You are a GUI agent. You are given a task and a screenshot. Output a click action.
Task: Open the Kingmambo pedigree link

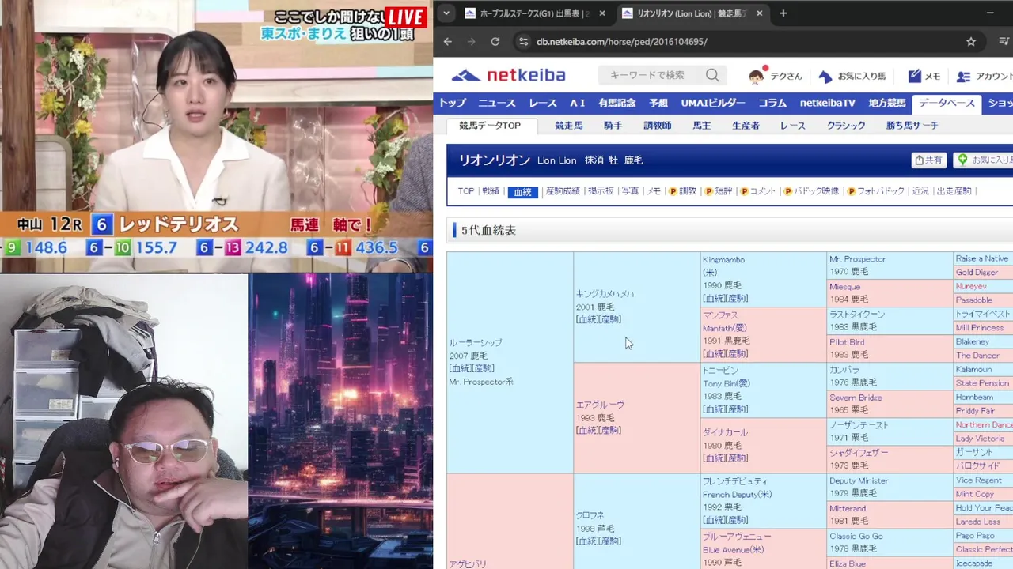point(723,259)
